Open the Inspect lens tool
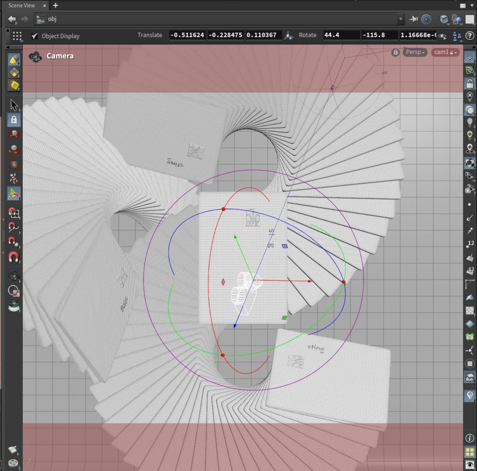 click(14, 306)
